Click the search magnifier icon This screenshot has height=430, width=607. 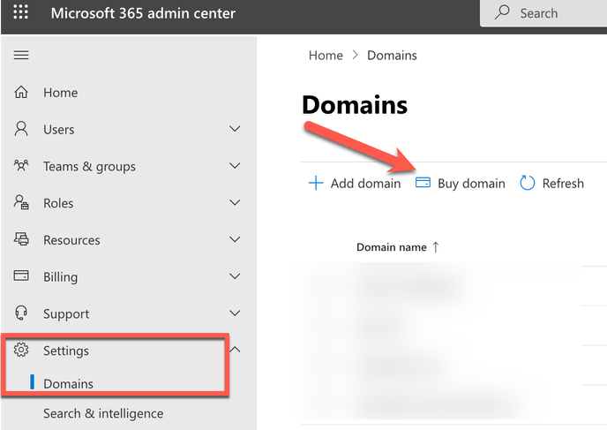(502, 12)
